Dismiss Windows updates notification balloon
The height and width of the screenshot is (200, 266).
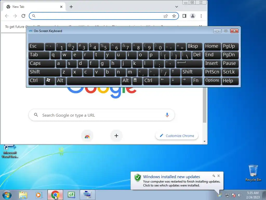218,176
